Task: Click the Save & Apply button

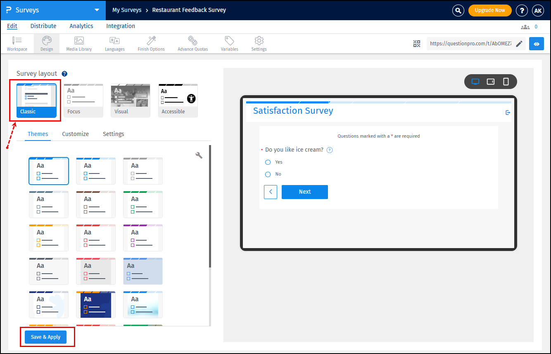Action: coord(45,337)
